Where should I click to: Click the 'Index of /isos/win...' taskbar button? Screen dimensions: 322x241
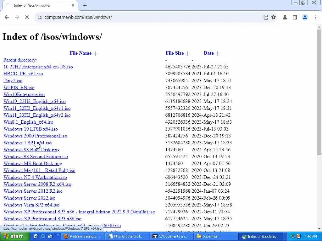pos(261,237)
